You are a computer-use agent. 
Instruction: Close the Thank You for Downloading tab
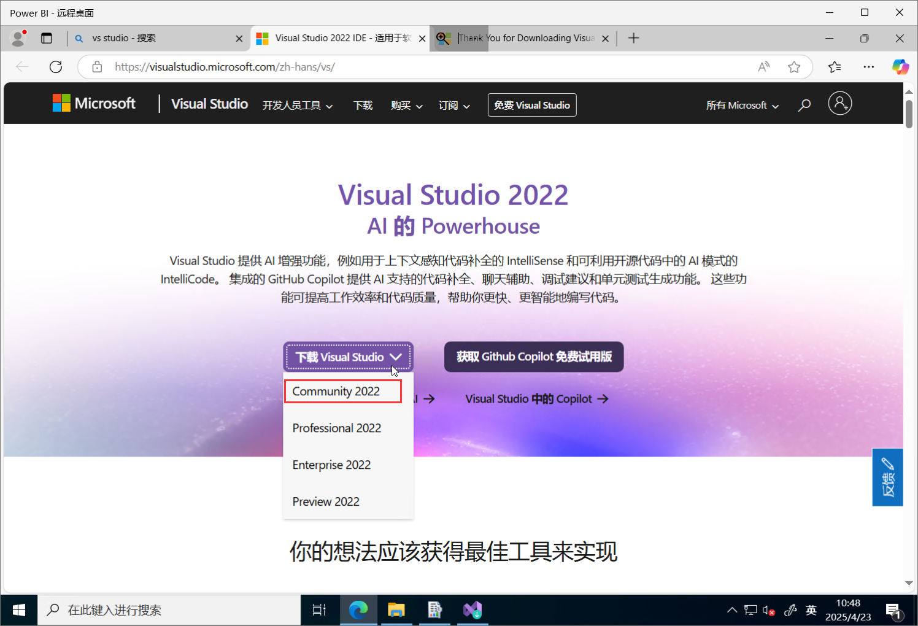coord(605,39)
